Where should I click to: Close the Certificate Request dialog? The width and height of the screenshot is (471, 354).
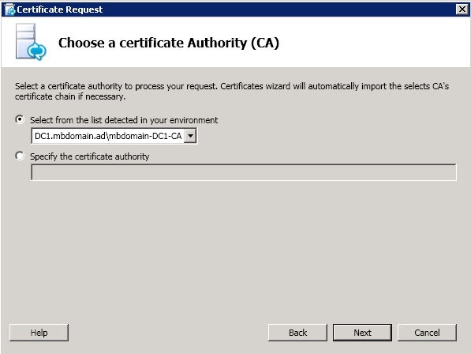click(x=462, y=9)
